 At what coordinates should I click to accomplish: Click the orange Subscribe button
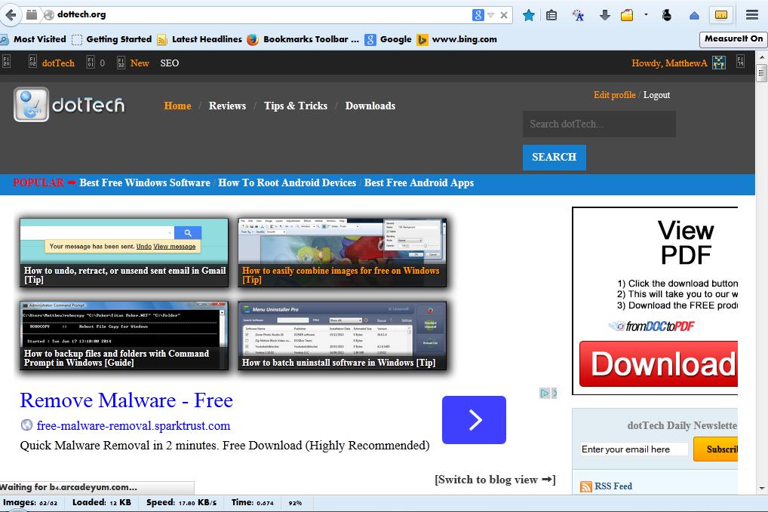coord(716,449)
